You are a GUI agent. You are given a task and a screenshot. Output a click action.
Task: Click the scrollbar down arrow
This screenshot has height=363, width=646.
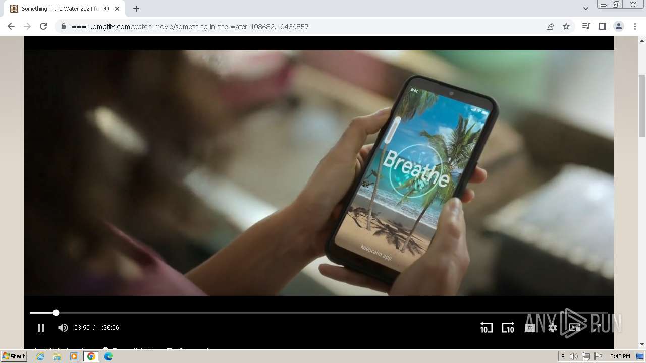[x=642, y=345]
